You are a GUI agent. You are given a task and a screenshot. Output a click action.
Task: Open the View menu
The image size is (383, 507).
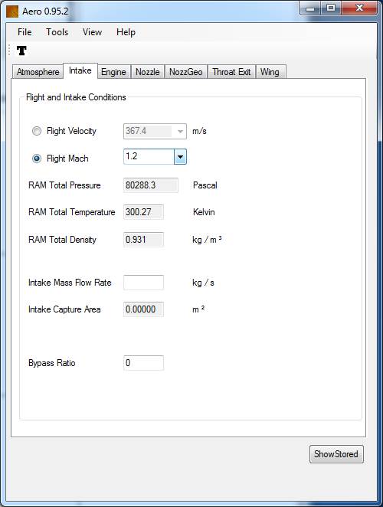tap(92, 32)
